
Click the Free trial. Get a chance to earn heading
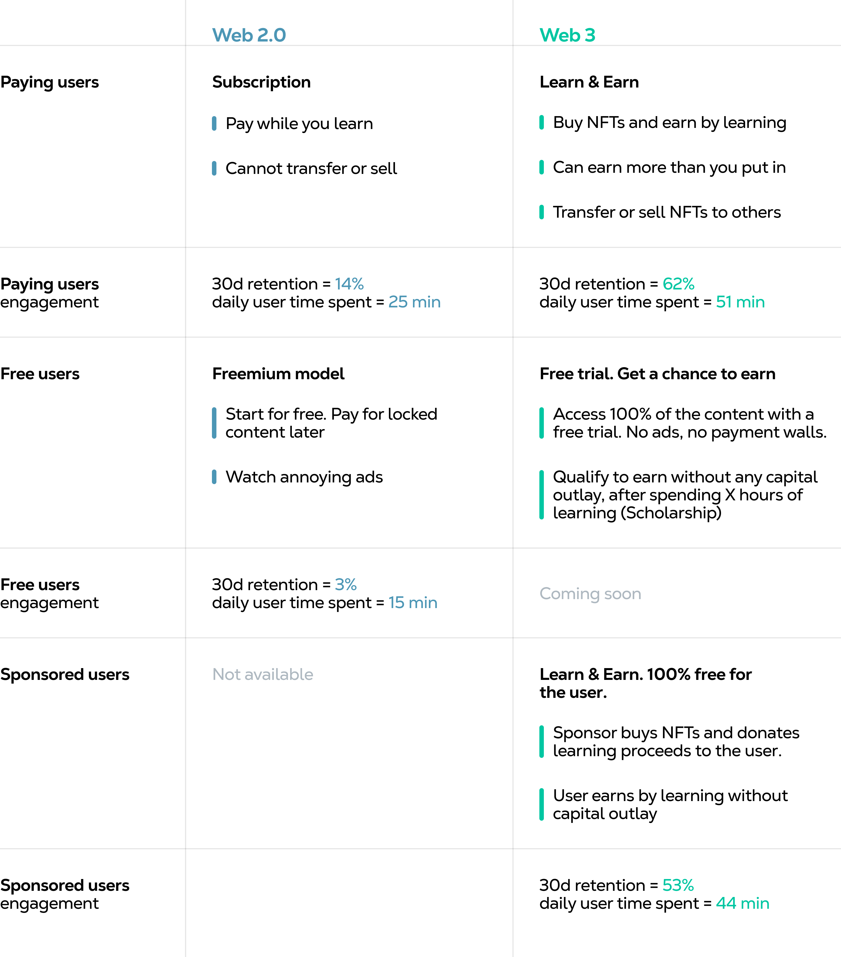click(657, 374)
